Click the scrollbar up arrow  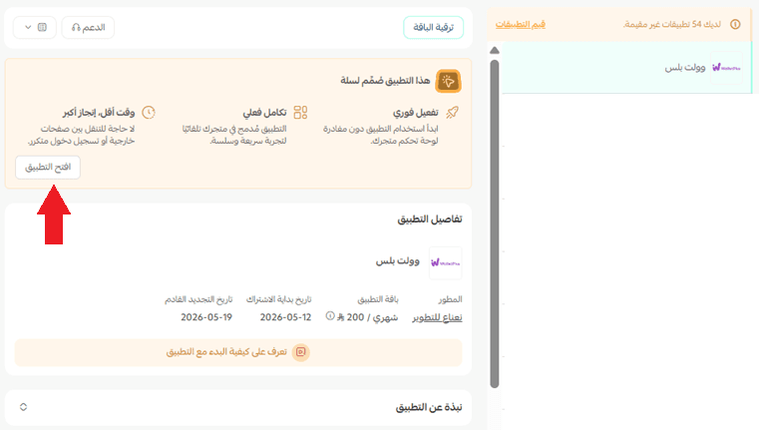pos(495,50)
